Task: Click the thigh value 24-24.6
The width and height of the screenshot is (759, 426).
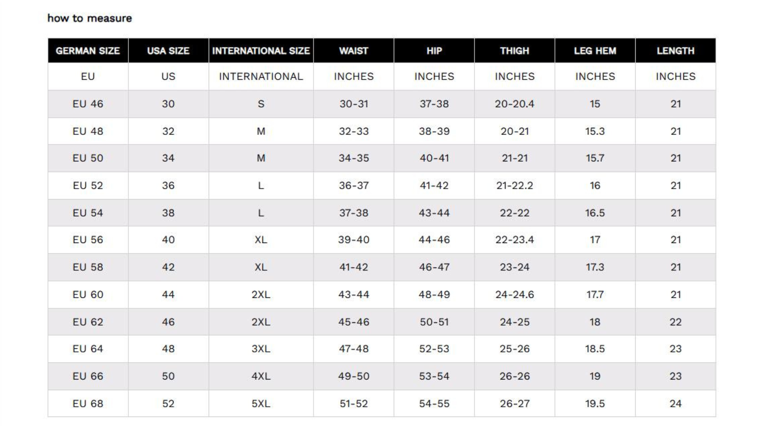Action: [515, 294]
